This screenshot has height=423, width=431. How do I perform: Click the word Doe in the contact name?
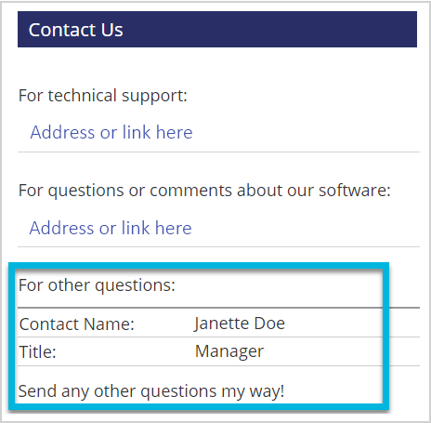[269, 324]
